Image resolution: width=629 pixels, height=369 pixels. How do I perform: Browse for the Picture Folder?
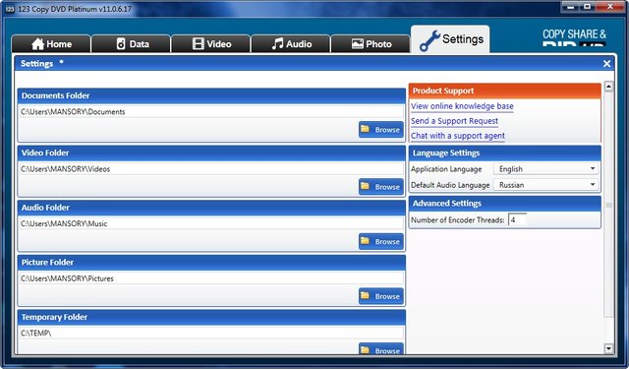[x=381, y=296]
